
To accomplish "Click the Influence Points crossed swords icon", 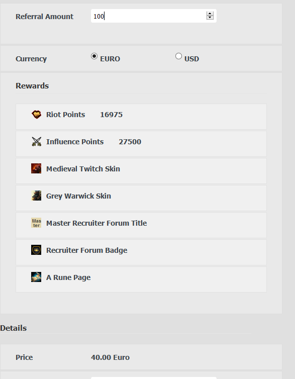I will click(x=36, y=142).
